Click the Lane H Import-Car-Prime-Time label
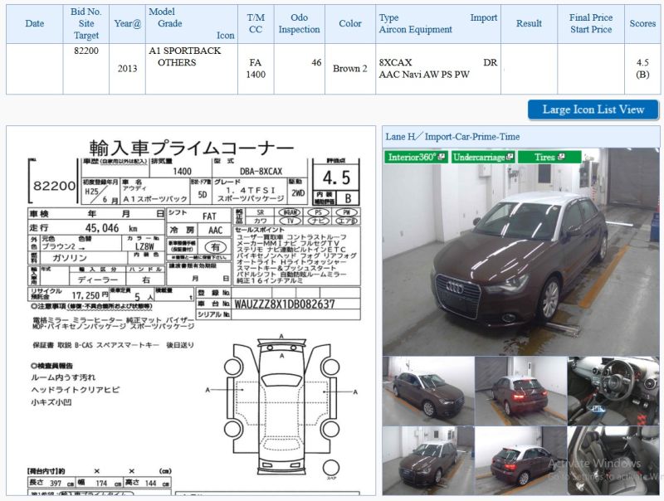The width and height of the screenshot is (664, 501). click(x=452, y=137)
